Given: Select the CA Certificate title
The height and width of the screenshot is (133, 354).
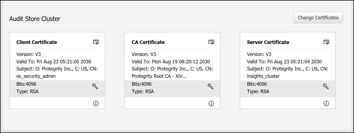Looking at the screenshot, I should click(148, 42).
